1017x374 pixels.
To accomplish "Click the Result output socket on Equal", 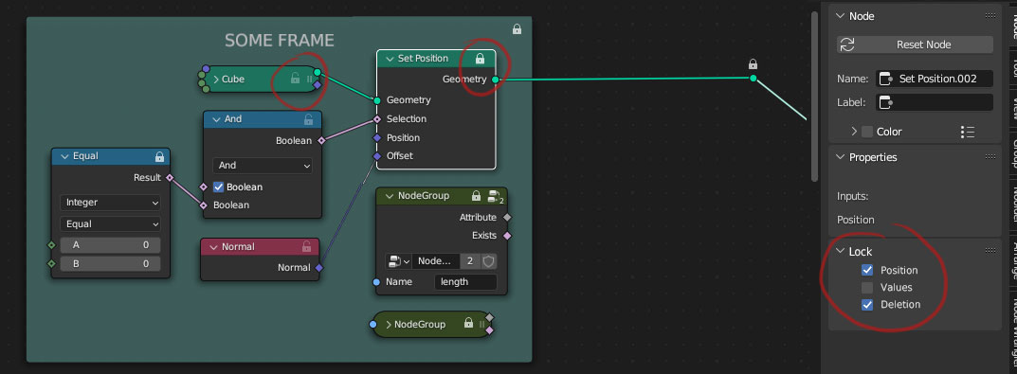I will coord(170,178).
